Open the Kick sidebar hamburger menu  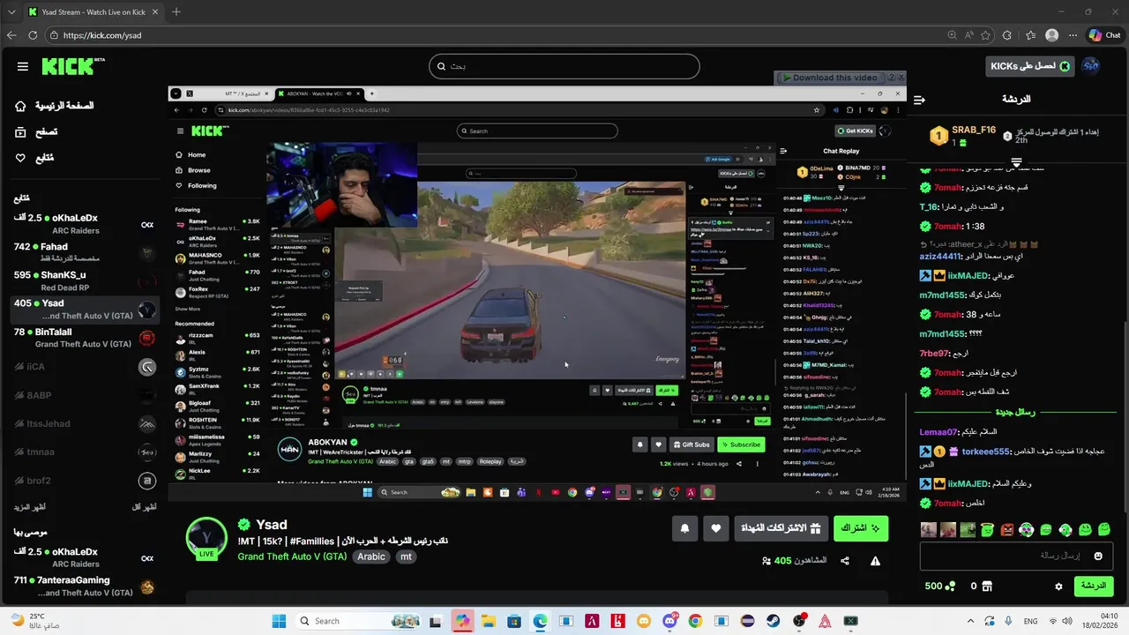click(23, 66)
